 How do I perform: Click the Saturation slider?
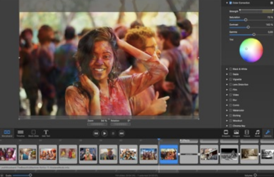[x=246, y=20]
